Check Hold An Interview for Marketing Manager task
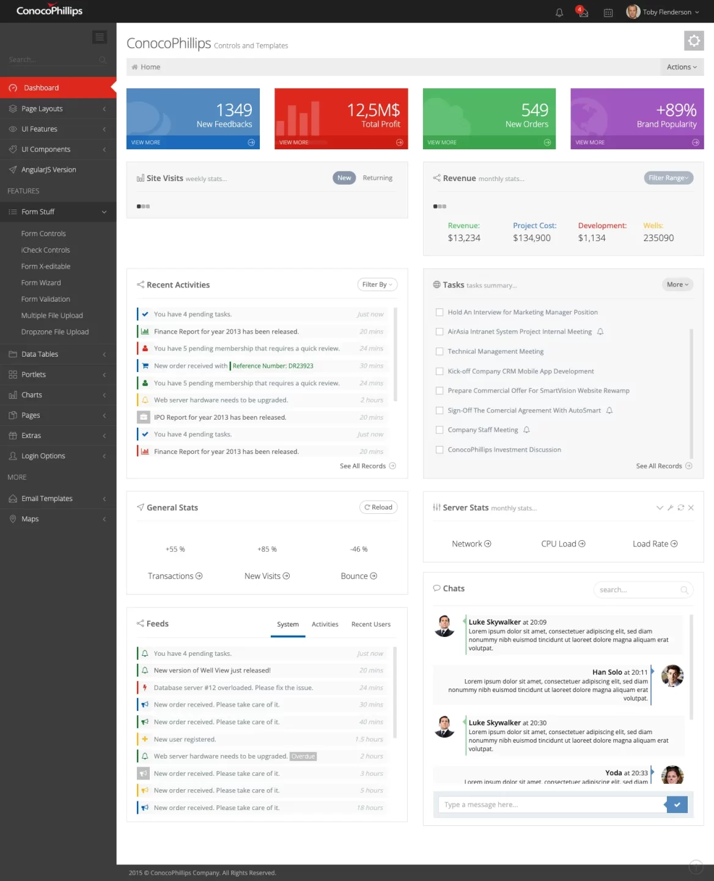This screenshot has height=881, width=714. [x=440, y=312]
